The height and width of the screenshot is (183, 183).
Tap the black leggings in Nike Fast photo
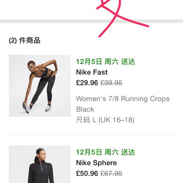coord(41,89)
